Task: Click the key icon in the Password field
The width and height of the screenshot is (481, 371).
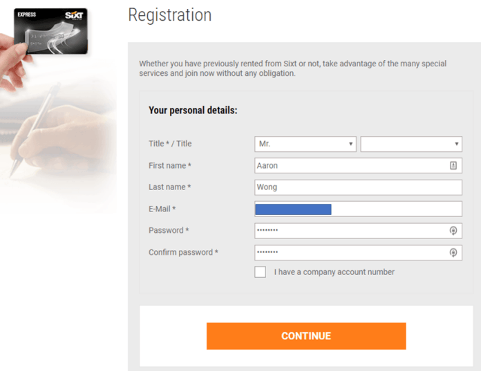Action: coord(453,231)
